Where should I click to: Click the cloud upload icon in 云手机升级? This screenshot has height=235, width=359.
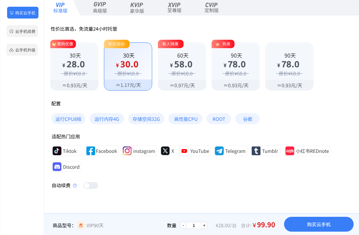pos(11,50)
